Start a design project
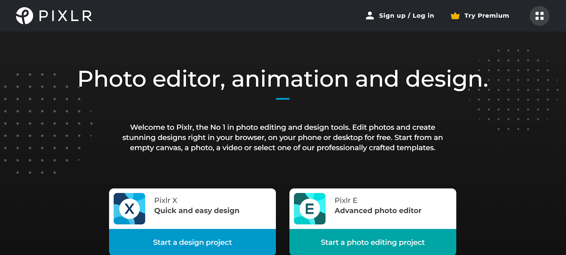 pos(192,242)
